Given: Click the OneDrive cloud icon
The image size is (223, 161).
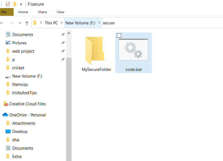Looking at the screenshot, I should tap(5, 115).
